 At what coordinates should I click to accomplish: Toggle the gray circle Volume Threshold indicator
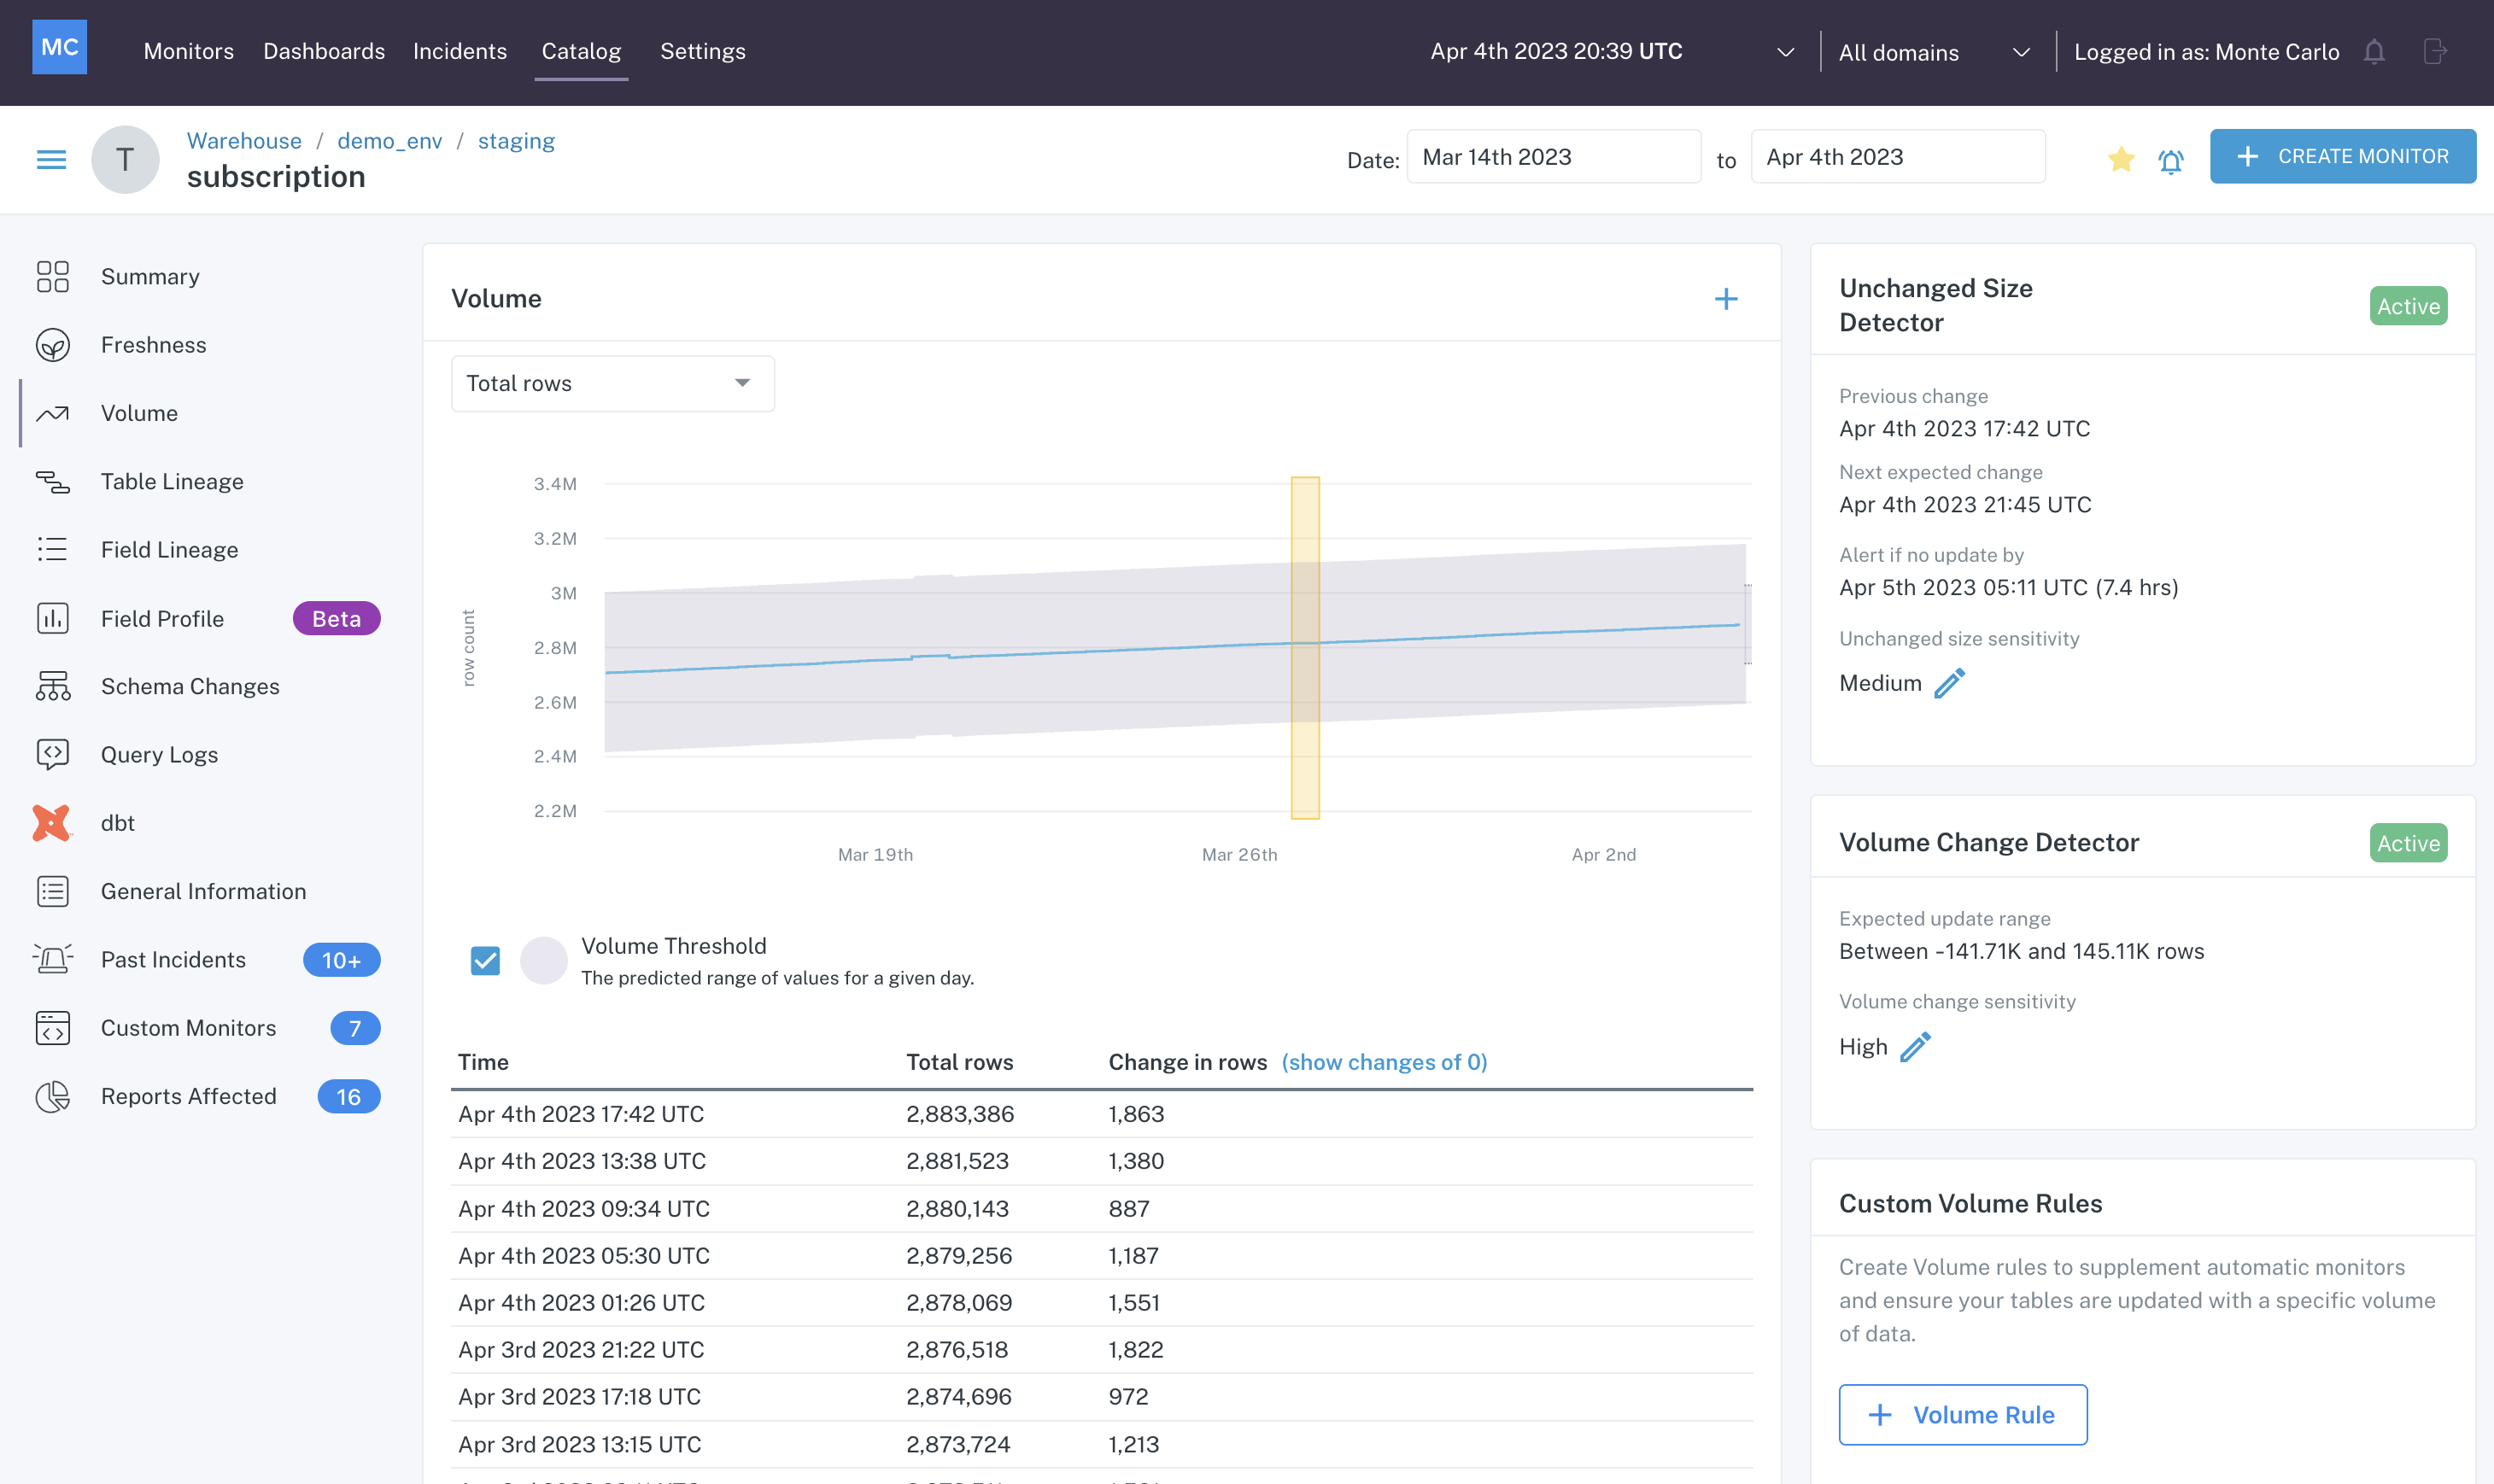pyautogui.click(x=544, y=959)
